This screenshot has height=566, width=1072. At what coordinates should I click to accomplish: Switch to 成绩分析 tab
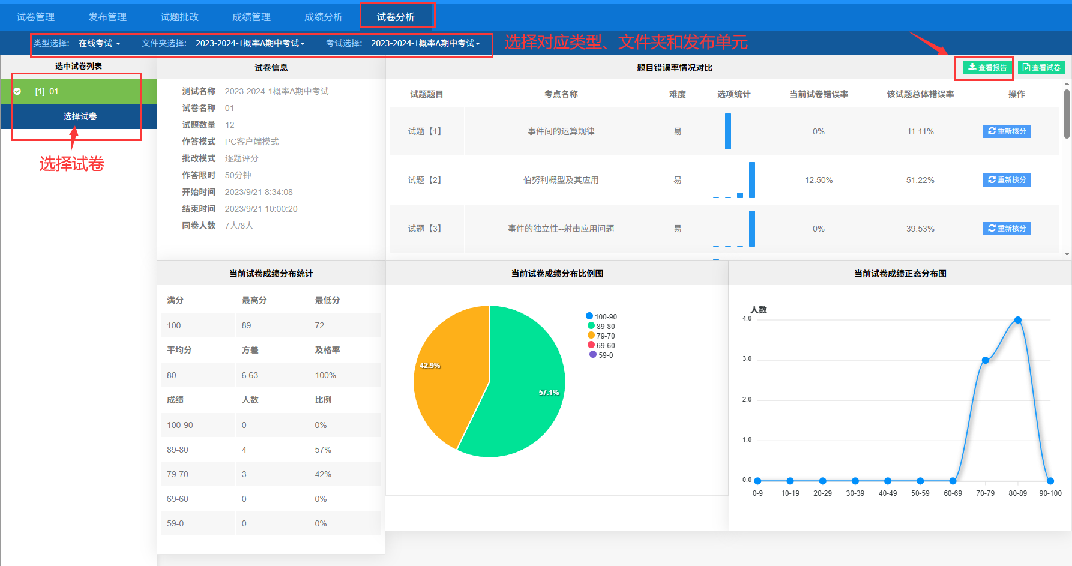coord(324,17)
